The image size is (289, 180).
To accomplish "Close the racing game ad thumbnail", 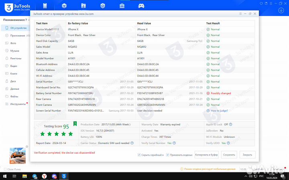I will [27, 146].
